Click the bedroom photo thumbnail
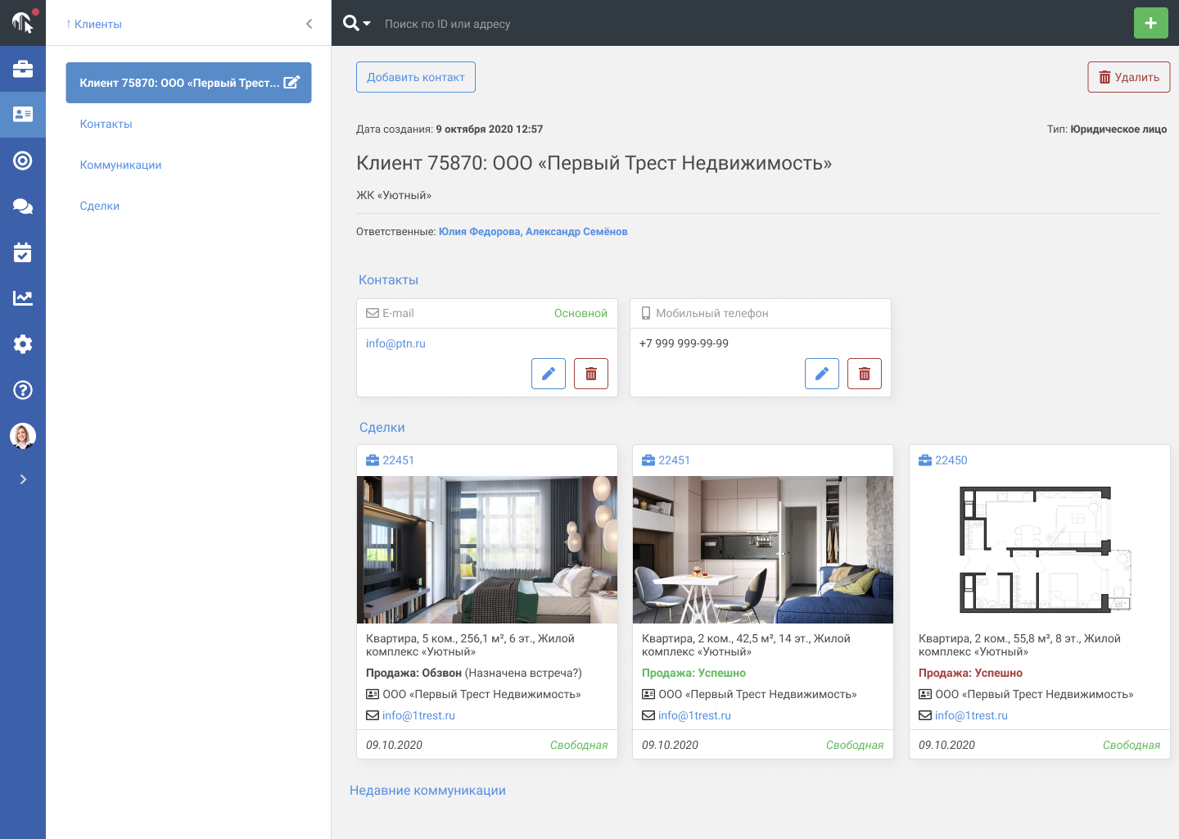 click(487, 550)
